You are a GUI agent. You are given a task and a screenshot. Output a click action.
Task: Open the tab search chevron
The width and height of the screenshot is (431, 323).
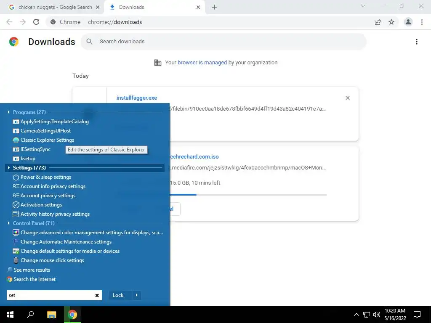click(363, 6)
